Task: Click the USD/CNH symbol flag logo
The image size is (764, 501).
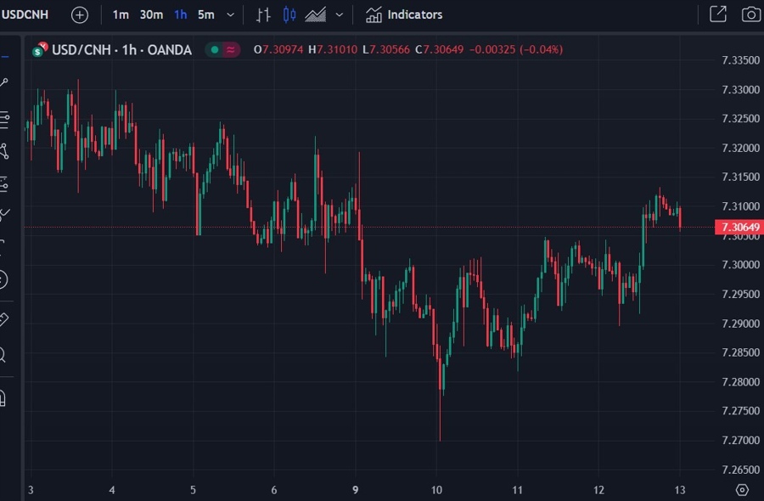Action: 39,49
